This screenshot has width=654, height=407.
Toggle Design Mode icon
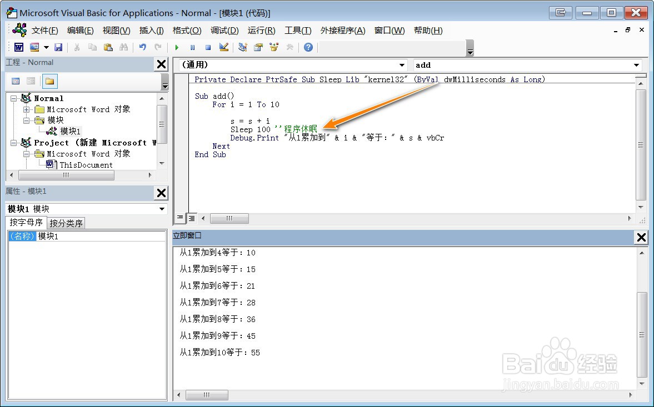pyautogui.click(x=223, y=47)
